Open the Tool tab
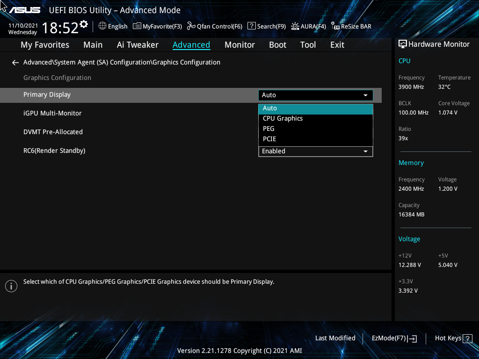 pyautogui.click(x=308, y=45)
